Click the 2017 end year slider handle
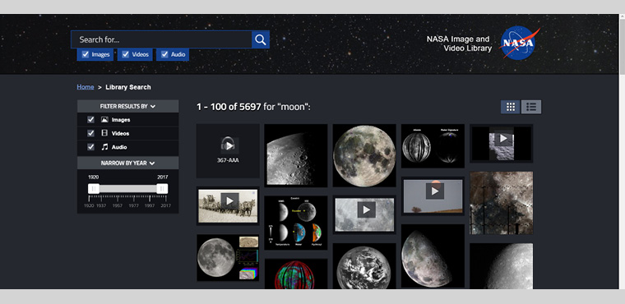 [x=162, y=189]
